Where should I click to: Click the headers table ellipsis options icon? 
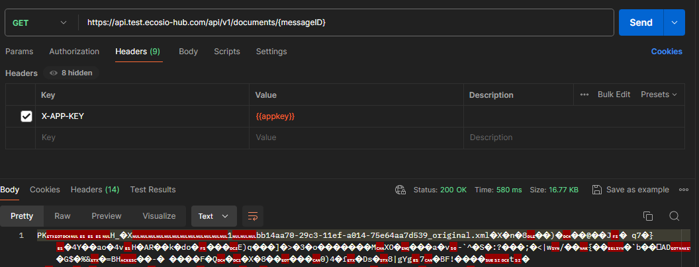584,95
